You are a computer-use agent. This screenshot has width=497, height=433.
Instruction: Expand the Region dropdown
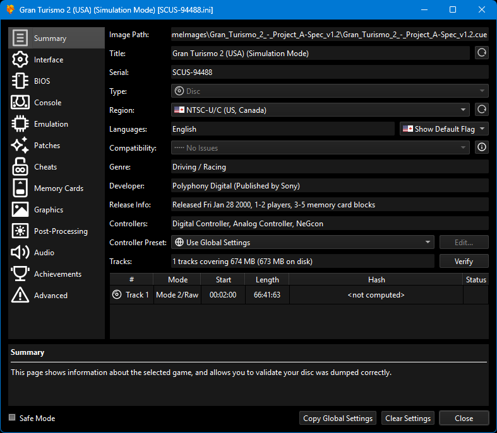point(320,110)
